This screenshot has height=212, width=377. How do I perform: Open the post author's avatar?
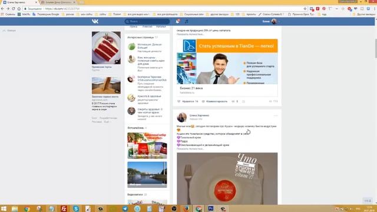click(182, 117)
